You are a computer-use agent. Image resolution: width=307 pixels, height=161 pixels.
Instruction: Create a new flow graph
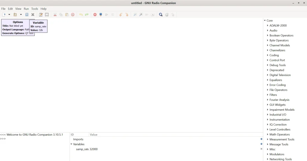pyautogui.click(x=4, y=15)
